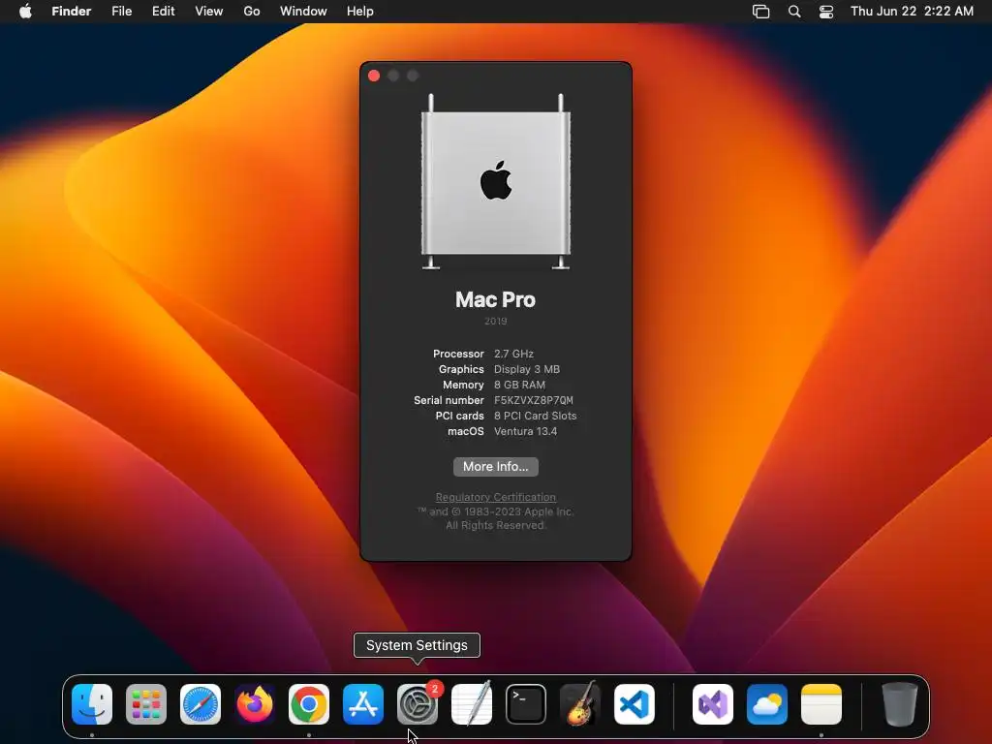This screenshot has width=992, height=744.
Task: Open System Settings from the Dock
Action: 418,704
